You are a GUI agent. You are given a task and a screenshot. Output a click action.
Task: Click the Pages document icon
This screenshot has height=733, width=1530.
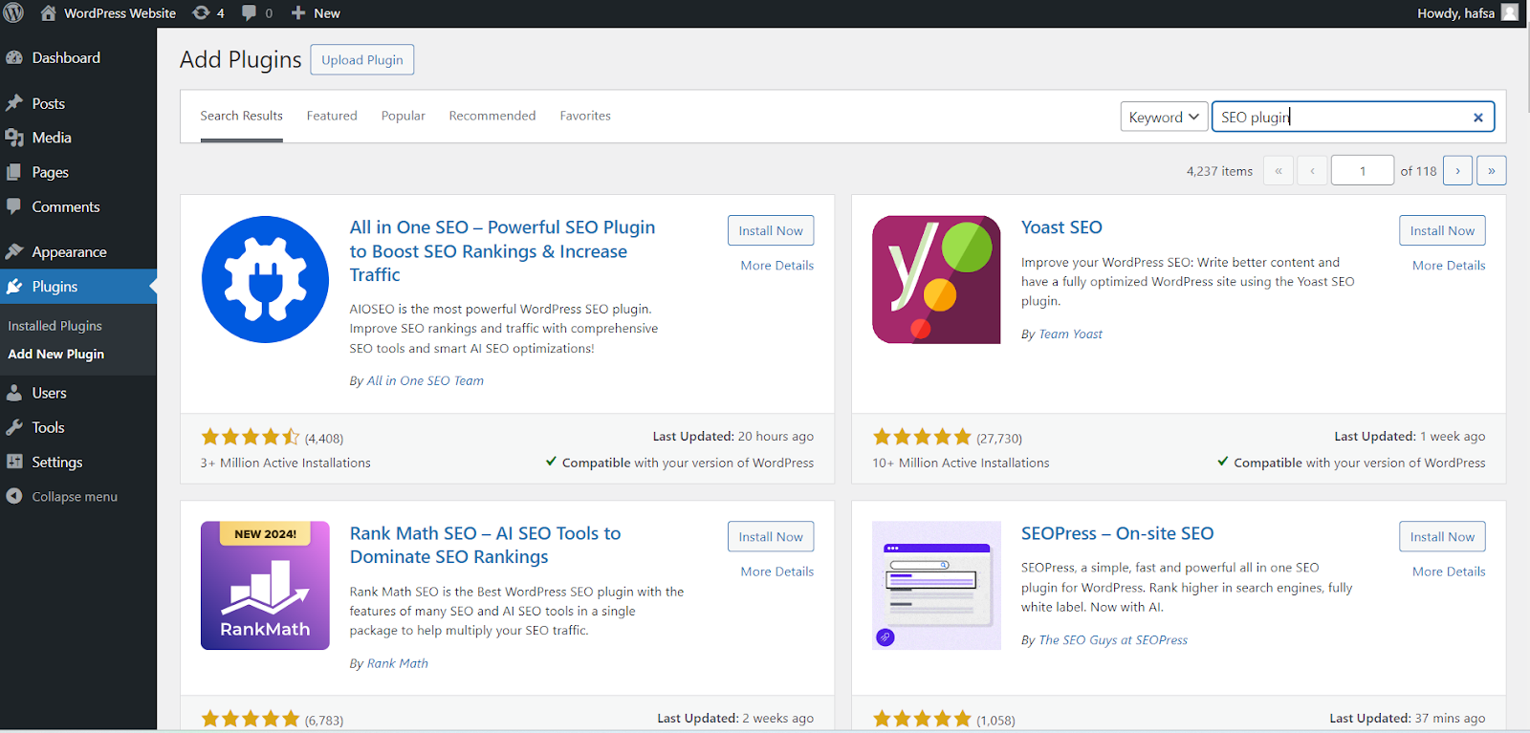tap(14, 172)
